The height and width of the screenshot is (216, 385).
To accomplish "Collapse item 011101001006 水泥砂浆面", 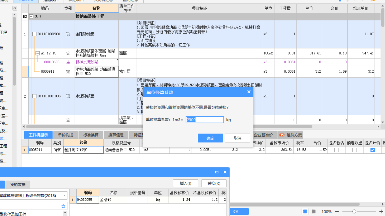I will tap(34, 96).
